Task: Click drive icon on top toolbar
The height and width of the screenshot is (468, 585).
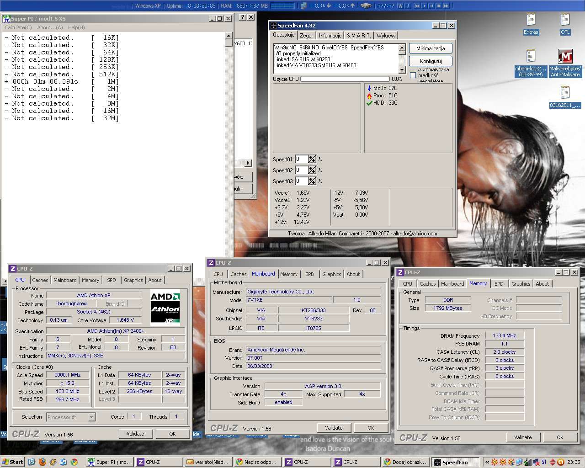Action: click(366, 6)
